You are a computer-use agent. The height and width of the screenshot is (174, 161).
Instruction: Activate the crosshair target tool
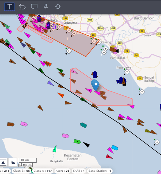point(58,7)
